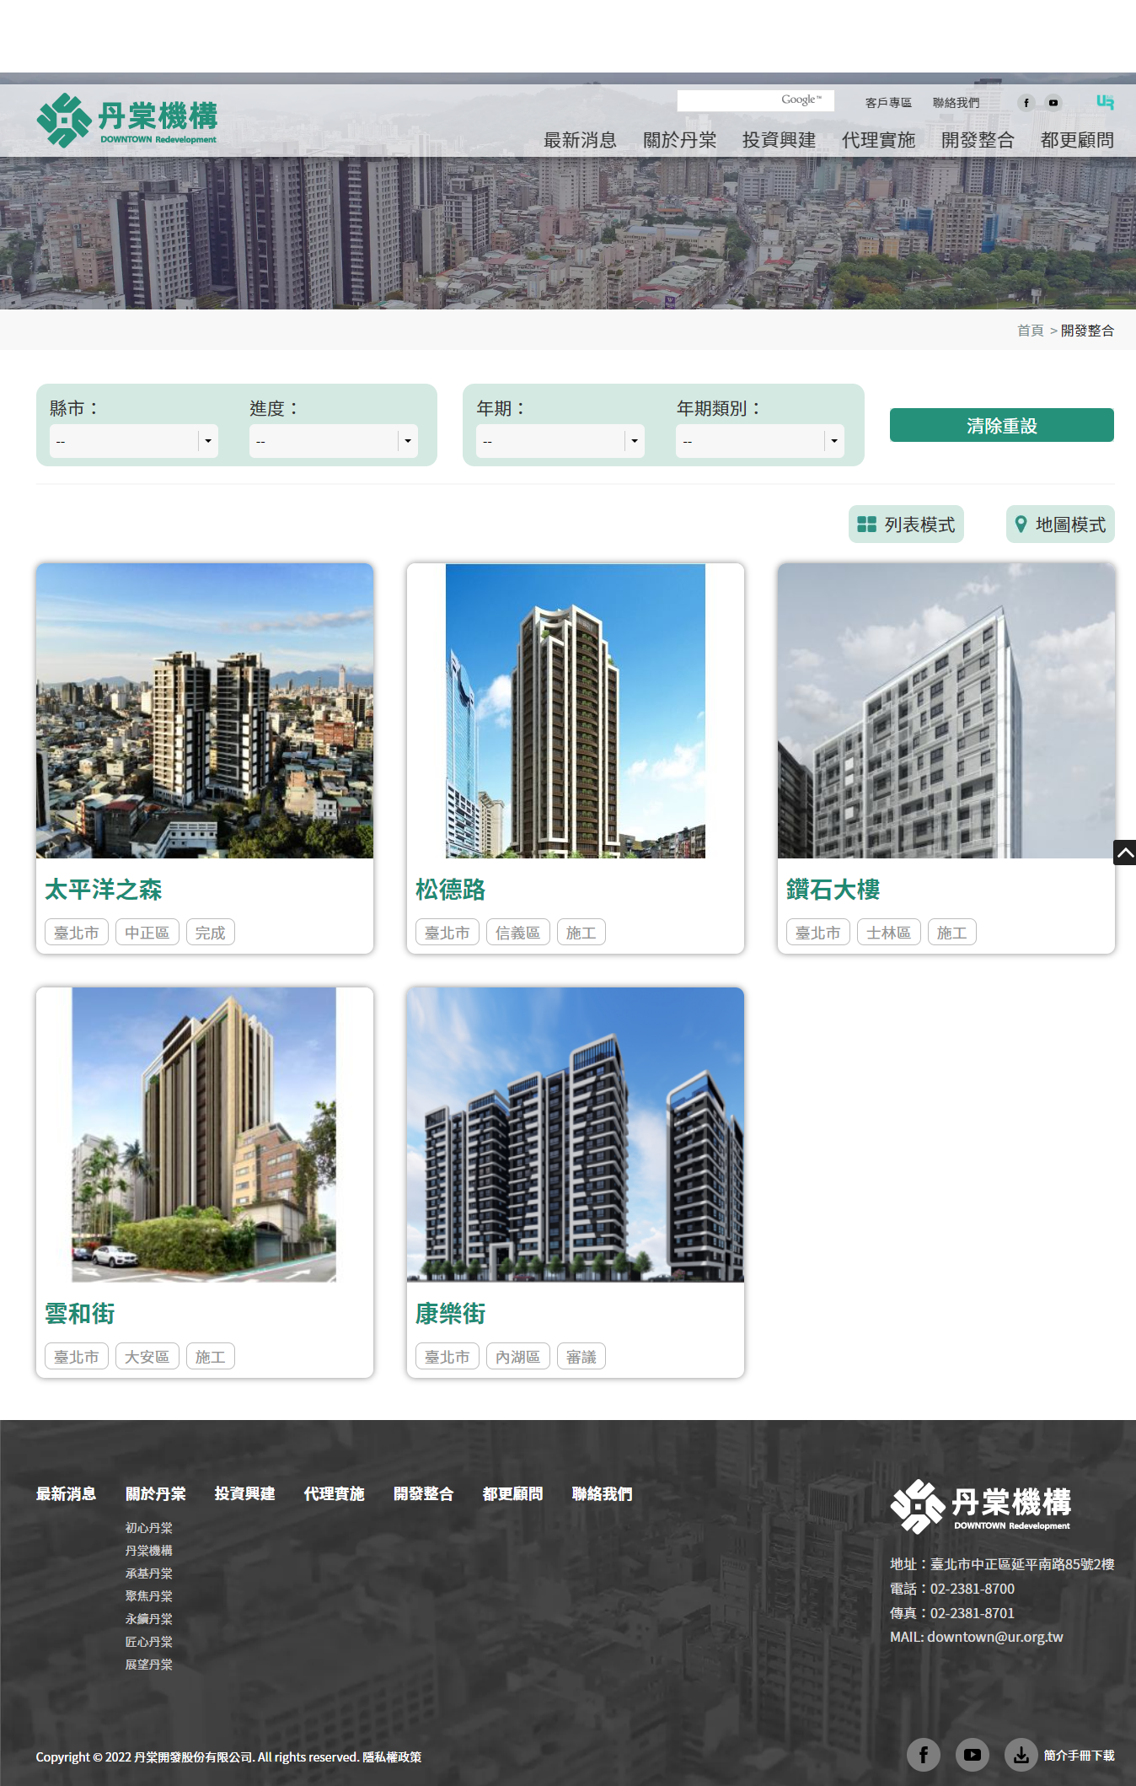
Task: Open 開發整合 in the top navigation
Action: [x=978, y=140]
